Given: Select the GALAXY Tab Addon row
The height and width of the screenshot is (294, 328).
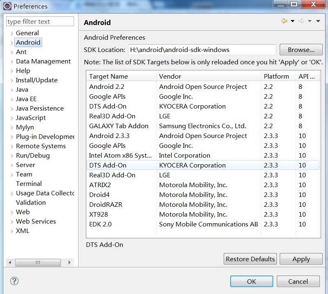Looking at the screenshot, I should coord(203,126).
